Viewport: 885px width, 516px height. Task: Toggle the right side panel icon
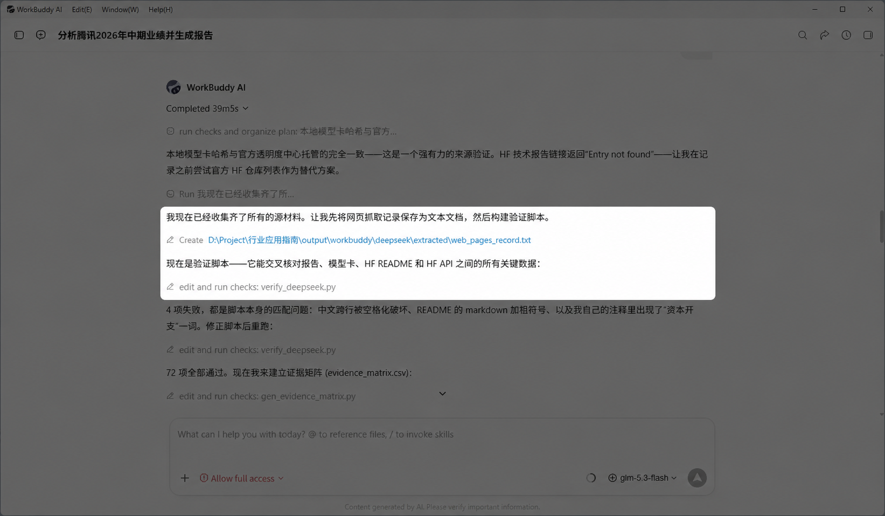(868, 35)
